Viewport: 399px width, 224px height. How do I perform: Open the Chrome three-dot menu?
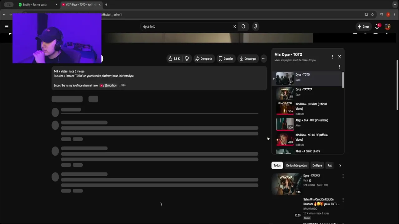(x=394, y=14)
